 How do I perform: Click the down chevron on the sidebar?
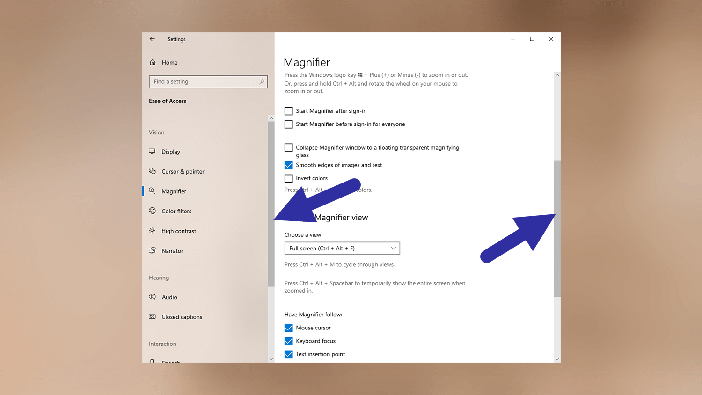[x=271, y=359]
